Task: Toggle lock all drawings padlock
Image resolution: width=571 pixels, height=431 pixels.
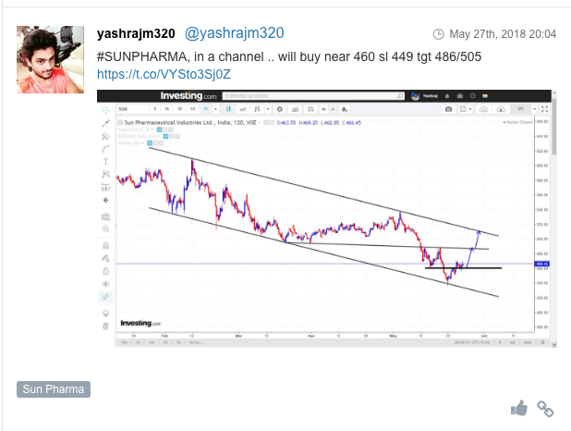Action: click(x=105, y=271)
